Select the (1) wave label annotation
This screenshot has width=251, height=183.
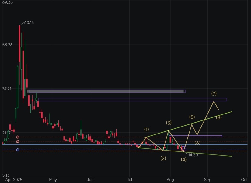click(146, 130)
